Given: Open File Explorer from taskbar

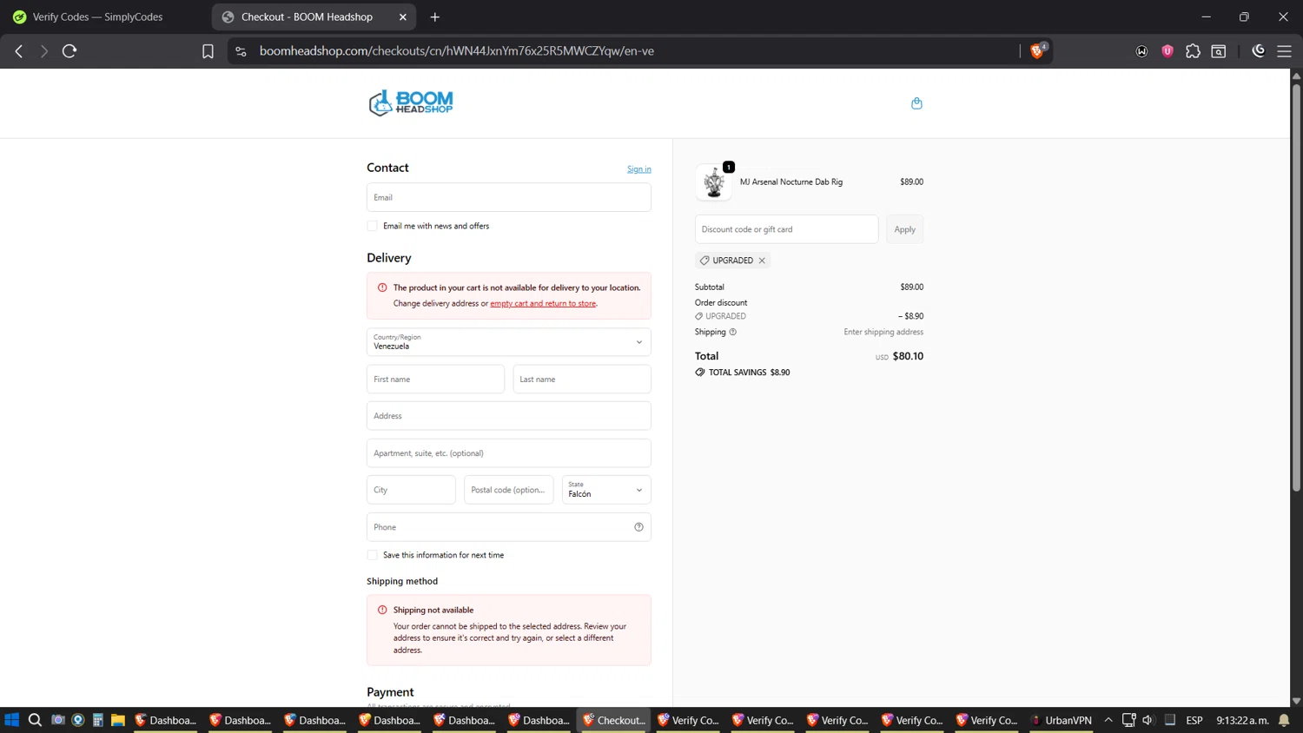Looking at the screenshot, I should click(x=118, y=720).
